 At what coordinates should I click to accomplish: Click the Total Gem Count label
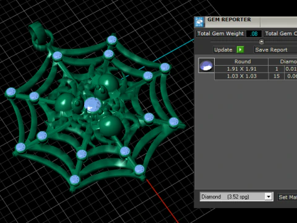[281, 33]
